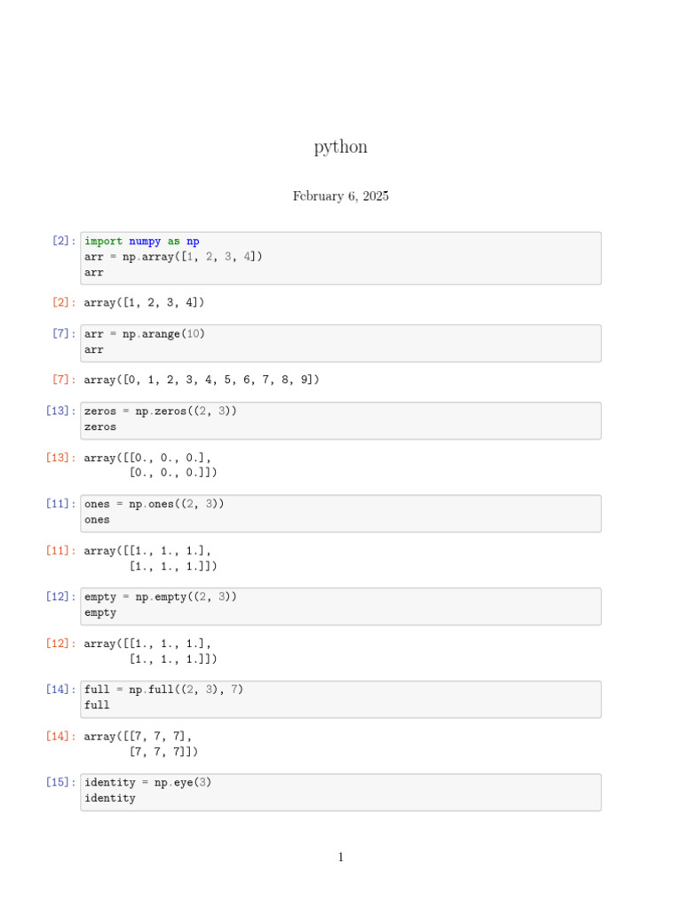Click the blue [11] input prompt
The width and height of the screenshot is (682, 910).
tap(60, 504)
